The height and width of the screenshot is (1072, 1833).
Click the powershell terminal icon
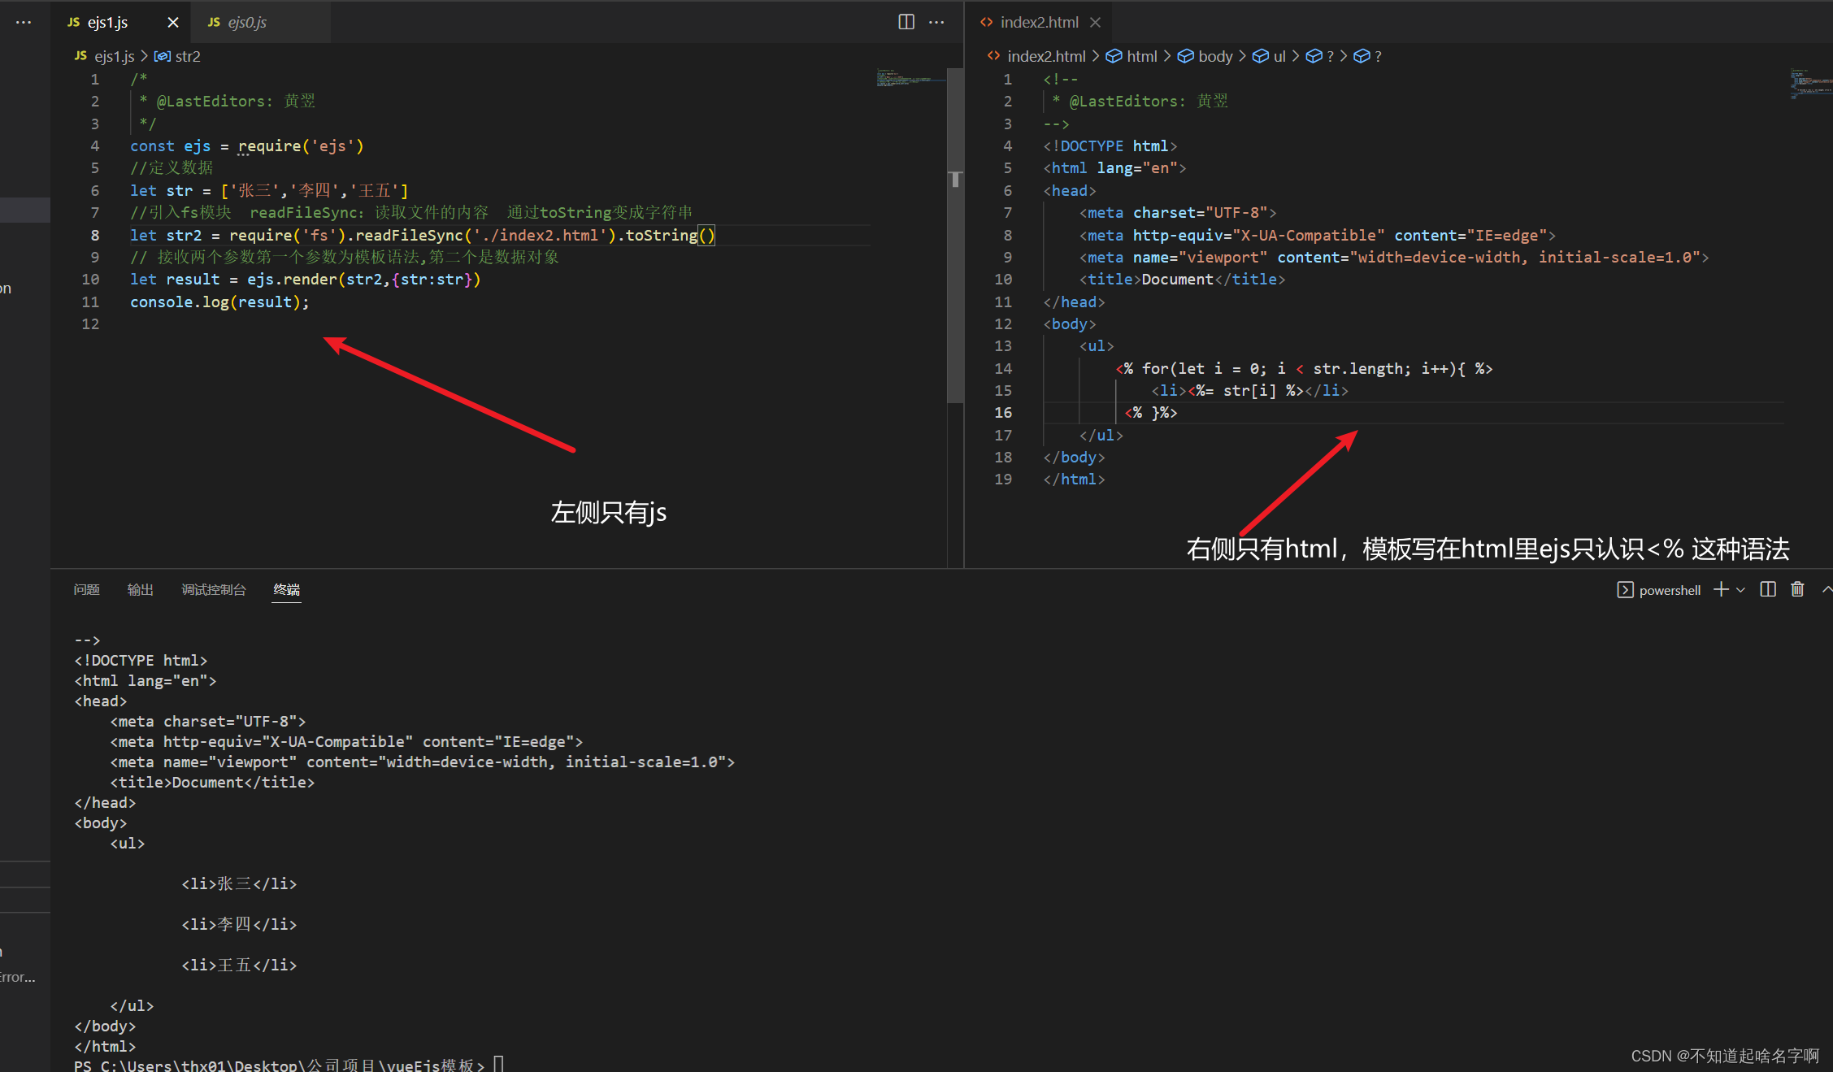coord(1624,590)
